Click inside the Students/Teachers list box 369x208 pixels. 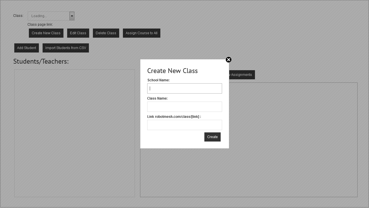click(x=75, y=133)
